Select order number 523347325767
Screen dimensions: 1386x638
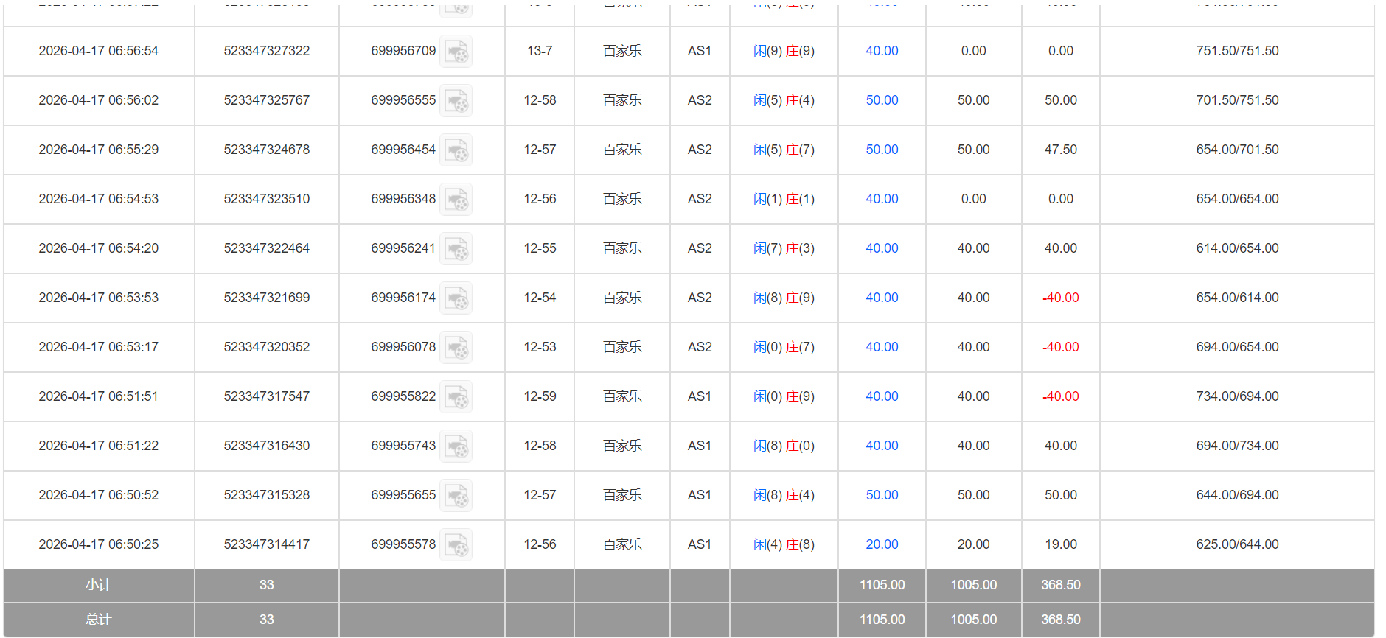tap(267, 100)
